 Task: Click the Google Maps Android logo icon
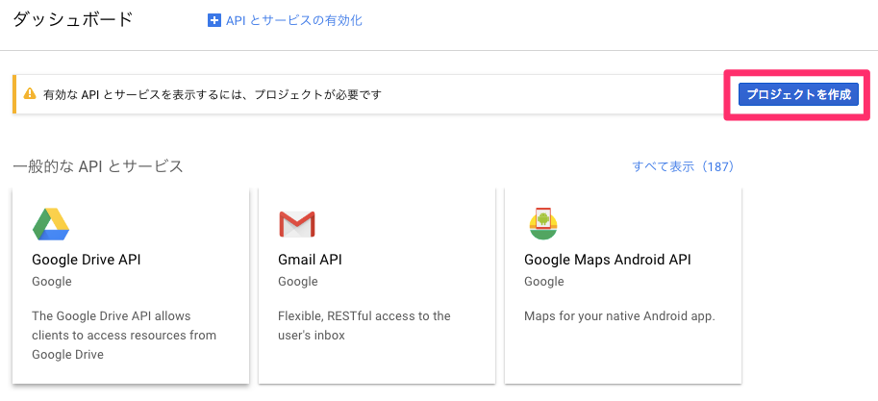[543, 224]
